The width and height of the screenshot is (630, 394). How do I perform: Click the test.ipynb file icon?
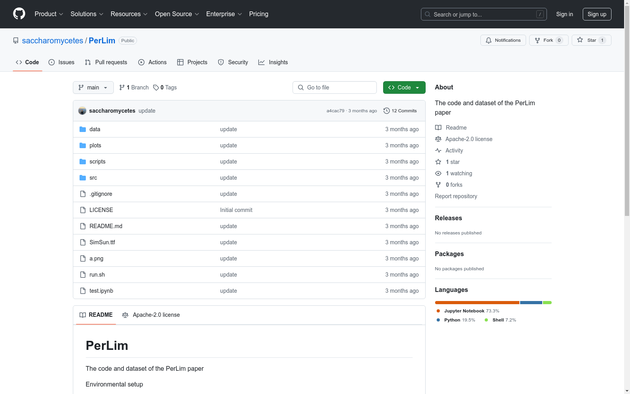(83, 291)
